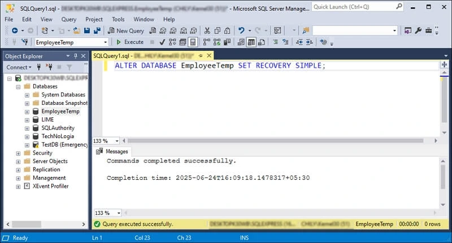Toggle pin on the SQLQuery1.sql tab

click(x=201, y=55)
